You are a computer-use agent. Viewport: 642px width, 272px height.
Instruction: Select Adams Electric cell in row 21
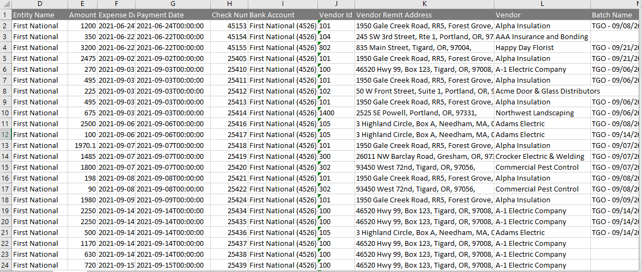(x=542, y=232)
